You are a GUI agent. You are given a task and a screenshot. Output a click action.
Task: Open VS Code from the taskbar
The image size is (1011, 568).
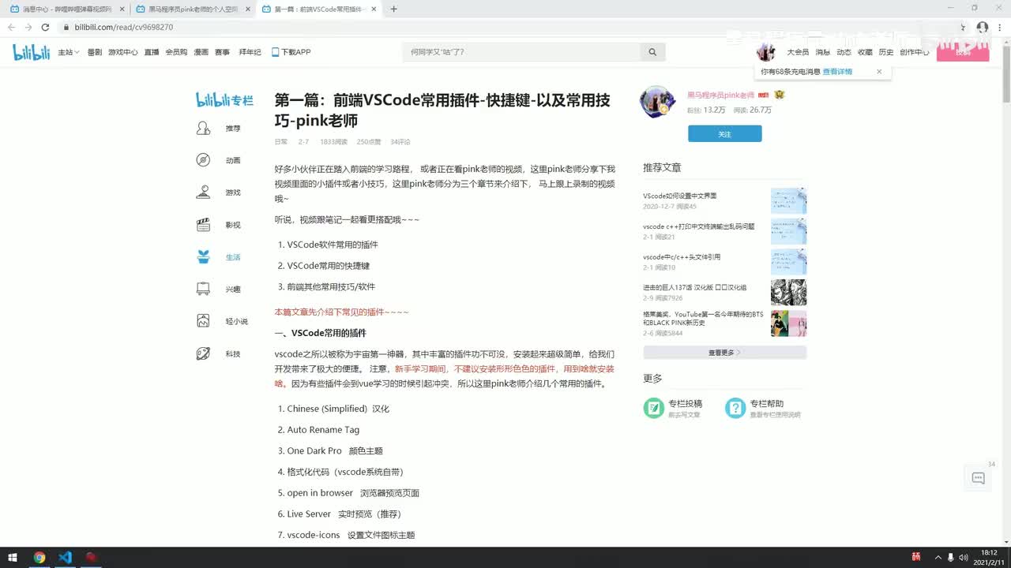(66, 558)
